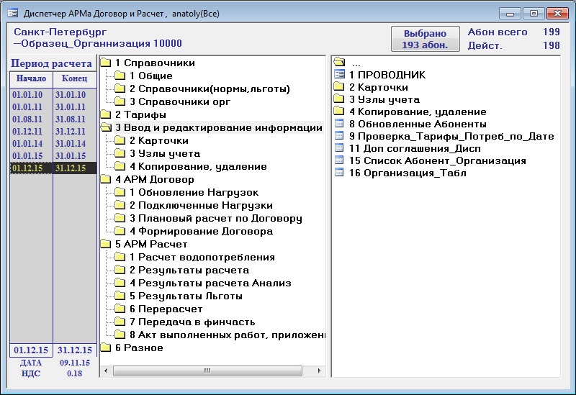Click the folder icon for Карточки in right pane
Image resolution: width=576 pixels, height=395 pixels.
[x=340, y=87]
